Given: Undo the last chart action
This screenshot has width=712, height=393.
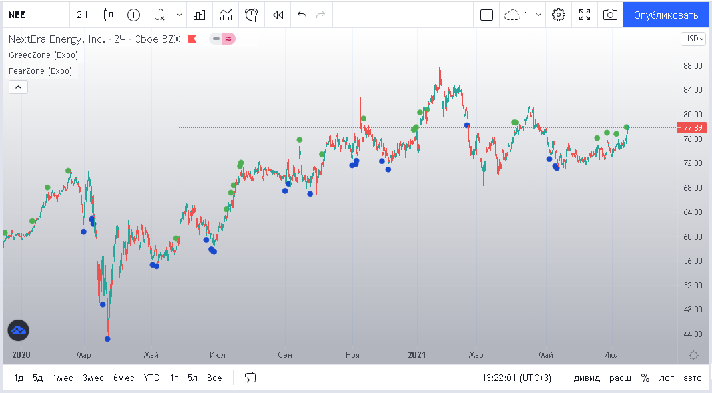Looking at the screenshot, I should pyautogui.click(x=302, y=15).
